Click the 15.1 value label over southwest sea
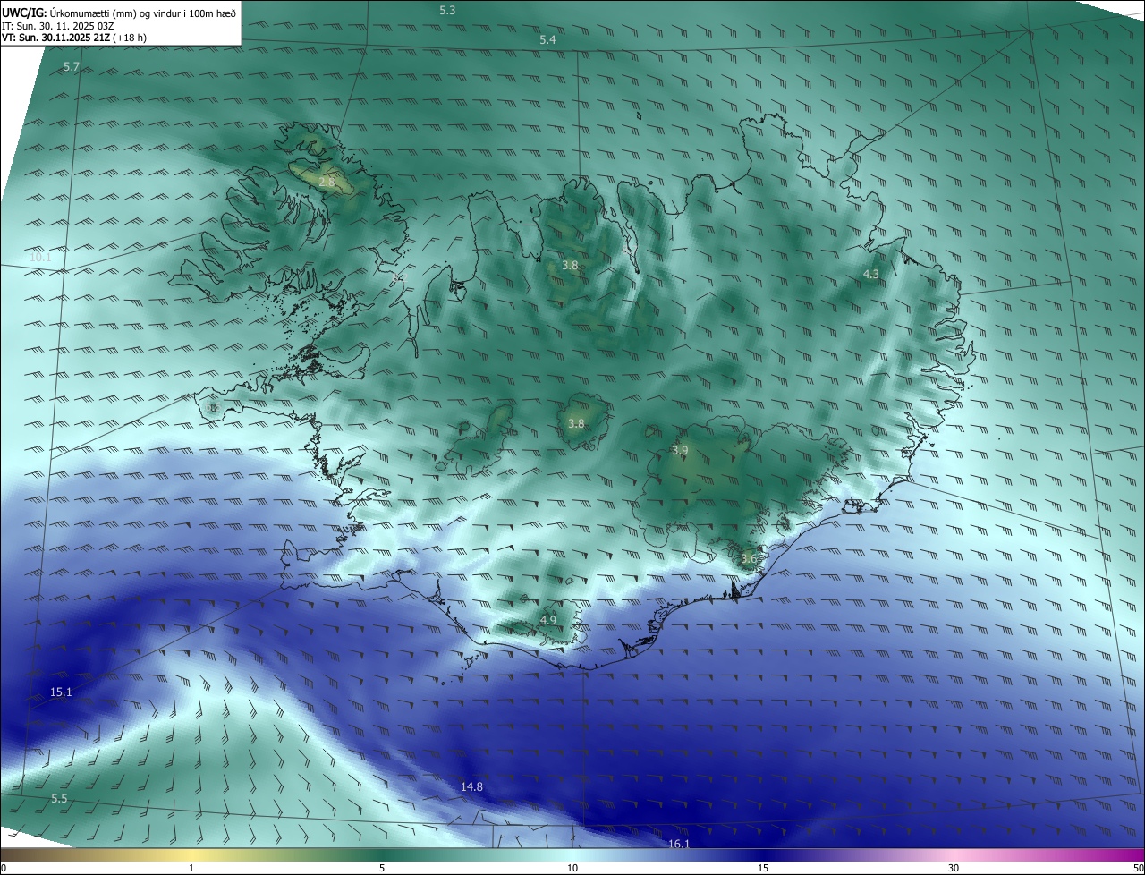This screenshot has width=1145, height=875. click(x=61, y=692)
